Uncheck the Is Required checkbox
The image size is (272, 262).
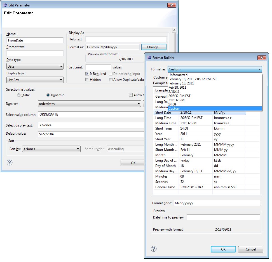pos(87,73)
